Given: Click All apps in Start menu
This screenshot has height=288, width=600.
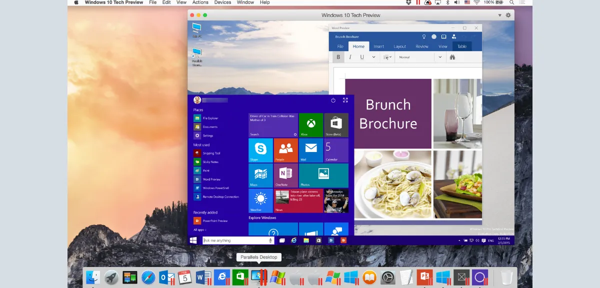Looking at the screenshot, I should click(x=199, y=230).
